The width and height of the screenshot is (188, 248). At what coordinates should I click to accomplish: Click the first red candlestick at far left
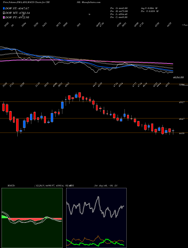coord(3,107)
